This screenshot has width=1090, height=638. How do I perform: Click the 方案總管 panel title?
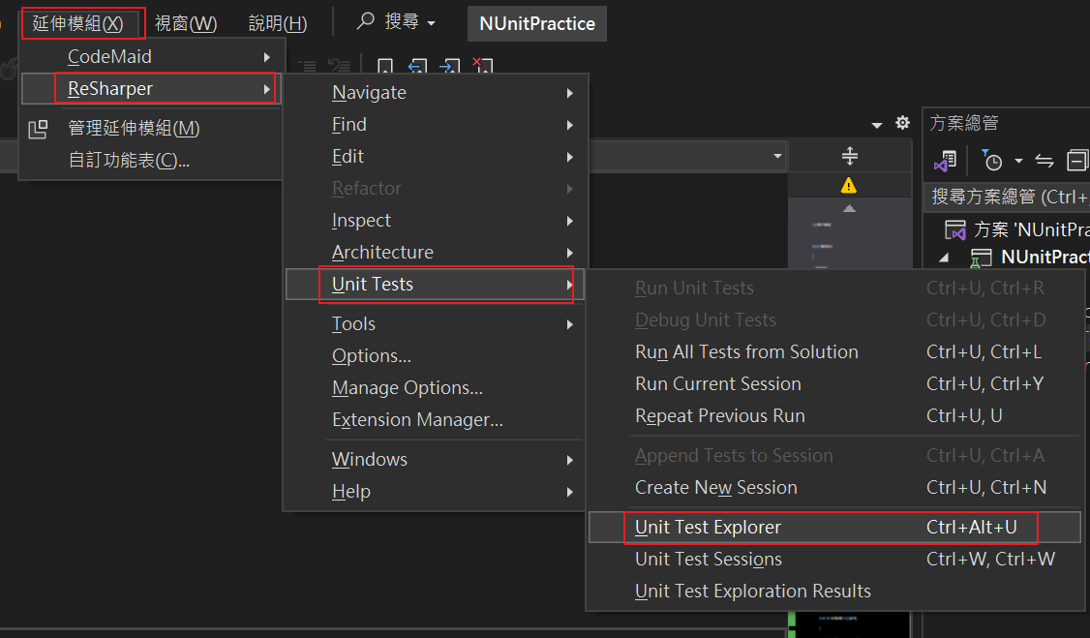(963, 123)
